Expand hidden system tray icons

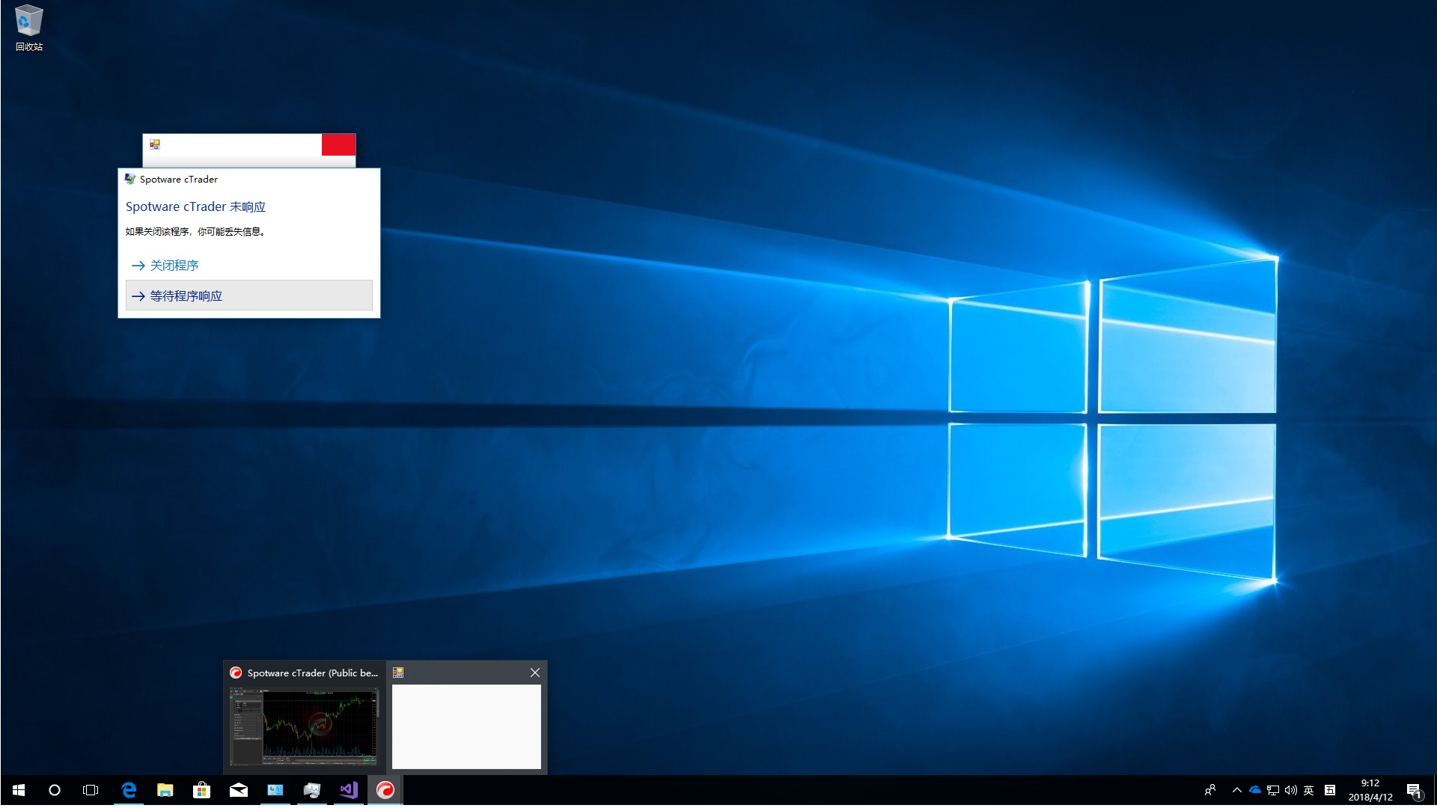[x=1237, y=790]
